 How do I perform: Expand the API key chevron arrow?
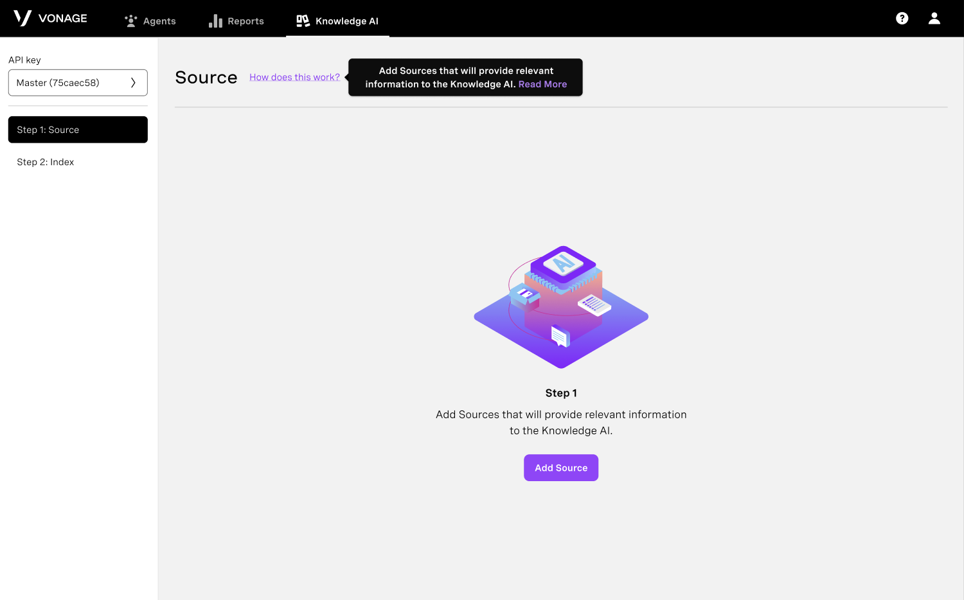click(x=133, y=83)
